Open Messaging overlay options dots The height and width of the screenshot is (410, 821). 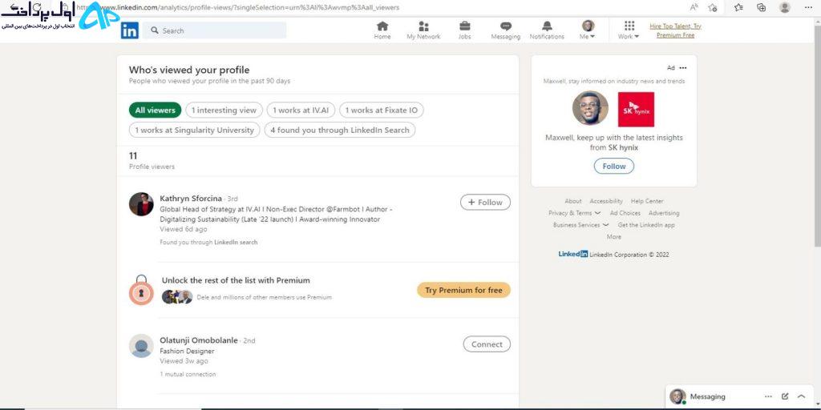(x=768, y=396)
